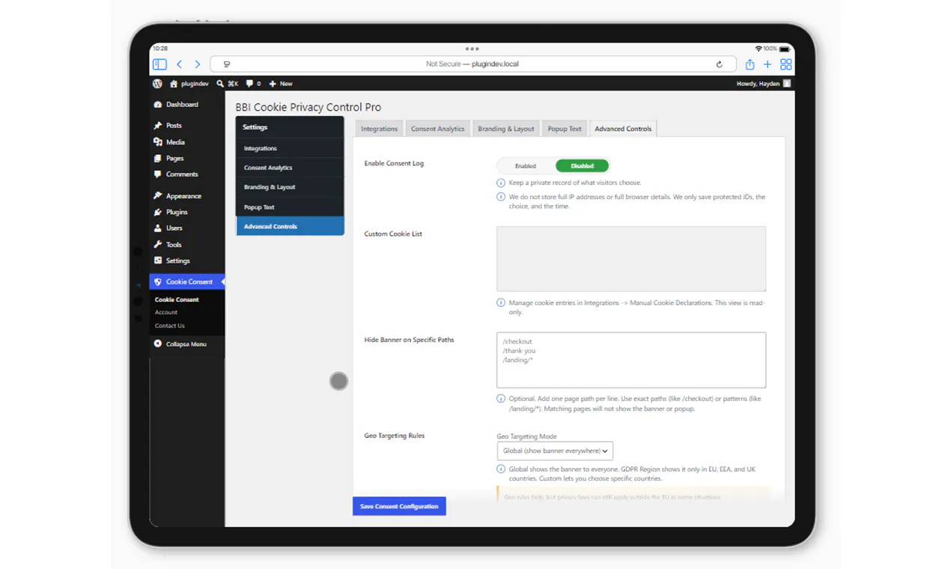Click the Enable Consent Log label
This screenshot has height=569, width=951.
click(x=394, y=163)
